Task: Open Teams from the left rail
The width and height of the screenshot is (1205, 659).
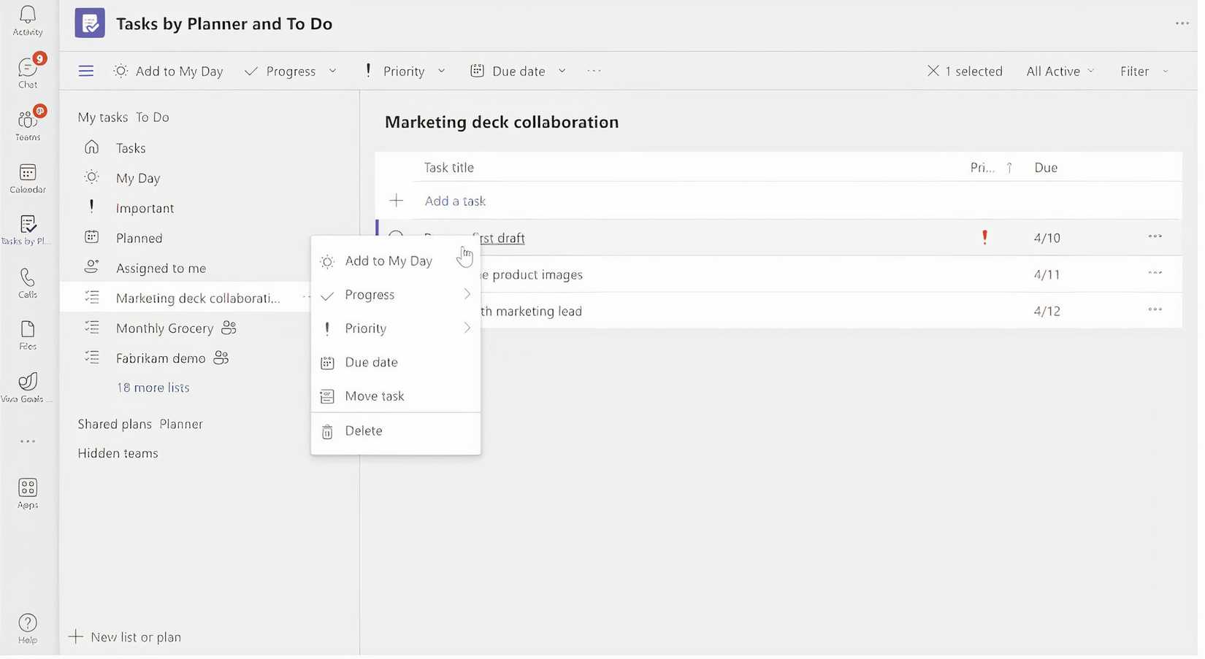Action: [27, 123]
